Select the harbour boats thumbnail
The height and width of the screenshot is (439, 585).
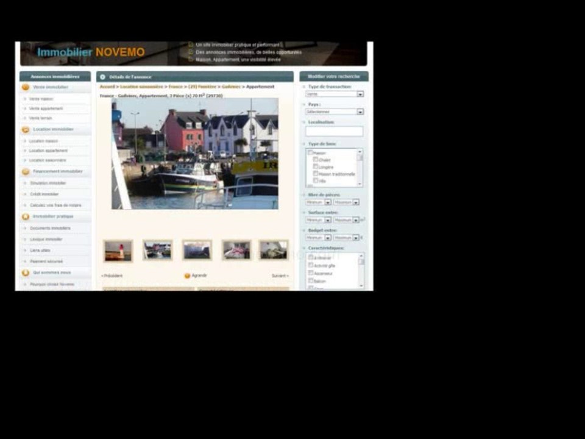(158, 250)
